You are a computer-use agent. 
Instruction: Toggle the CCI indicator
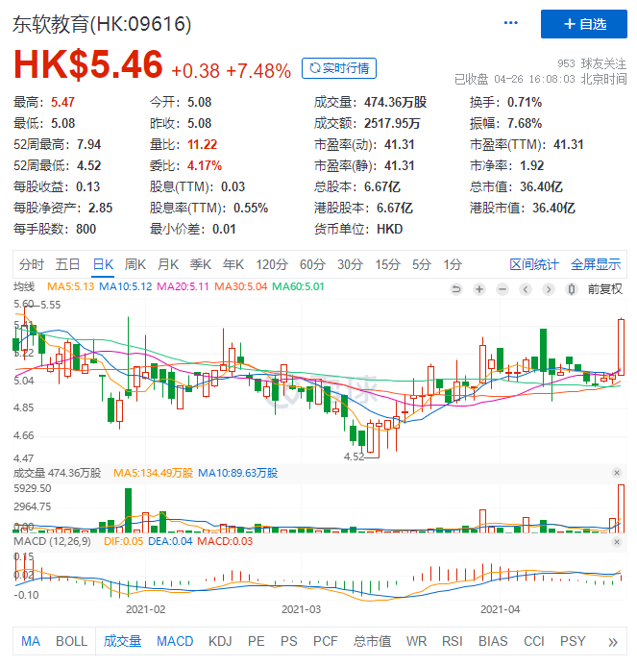534,641
